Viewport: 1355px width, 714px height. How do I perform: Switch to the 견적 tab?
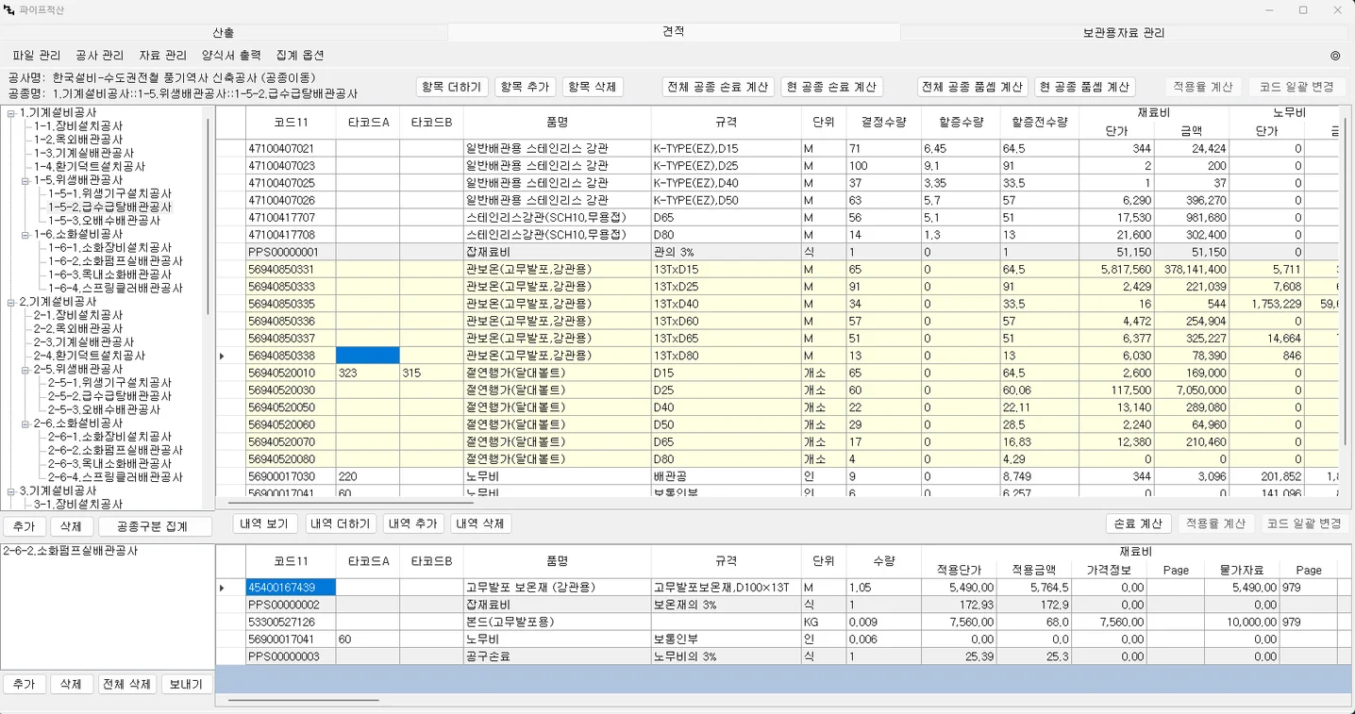[x=674, y=32]
